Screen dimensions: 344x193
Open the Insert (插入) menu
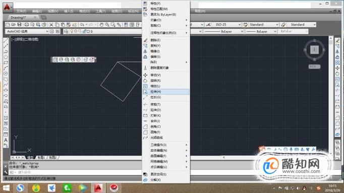[69, 11]
